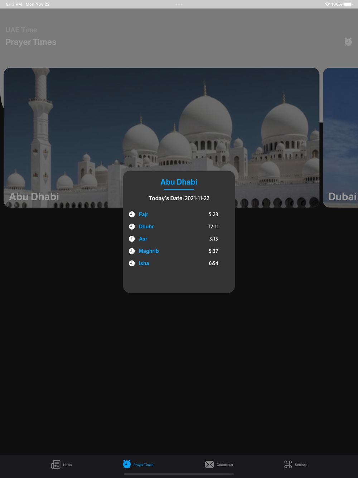Tap the clock icon beside Fajr
This screenshot has width=358, height=478.
132,214
